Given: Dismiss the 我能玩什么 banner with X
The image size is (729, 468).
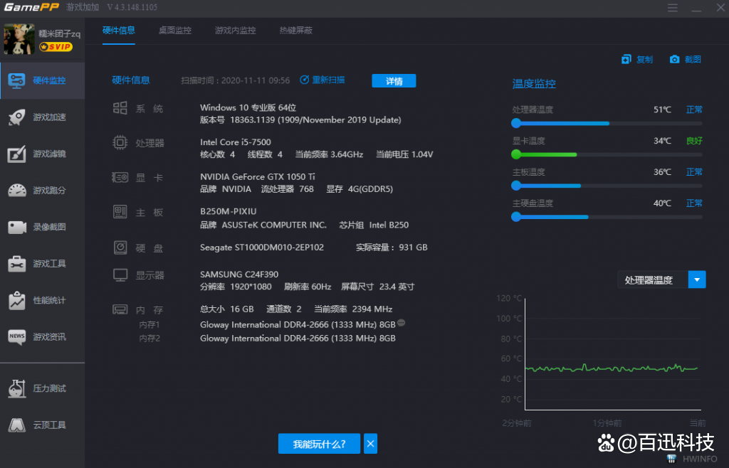Looking at the screenshot, I should coord(370,444).
